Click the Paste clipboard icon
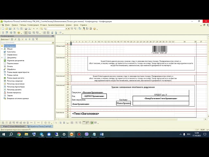 [x=21, y=29]
